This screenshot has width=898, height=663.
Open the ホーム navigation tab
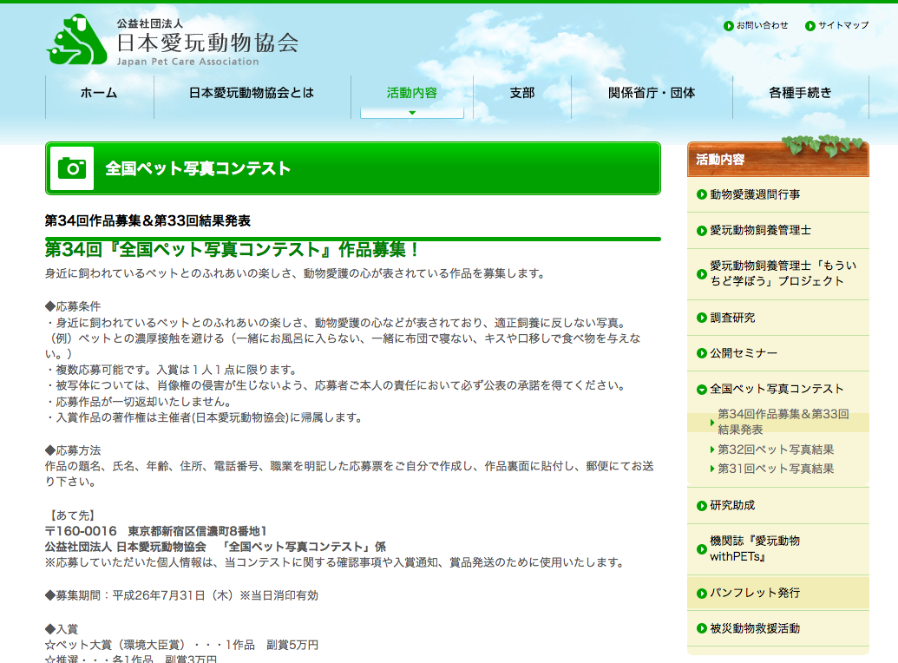[x=99, y=93]
